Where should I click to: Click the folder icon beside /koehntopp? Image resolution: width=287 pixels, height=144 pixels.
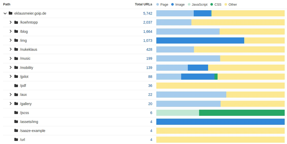[x=16, y=22]
